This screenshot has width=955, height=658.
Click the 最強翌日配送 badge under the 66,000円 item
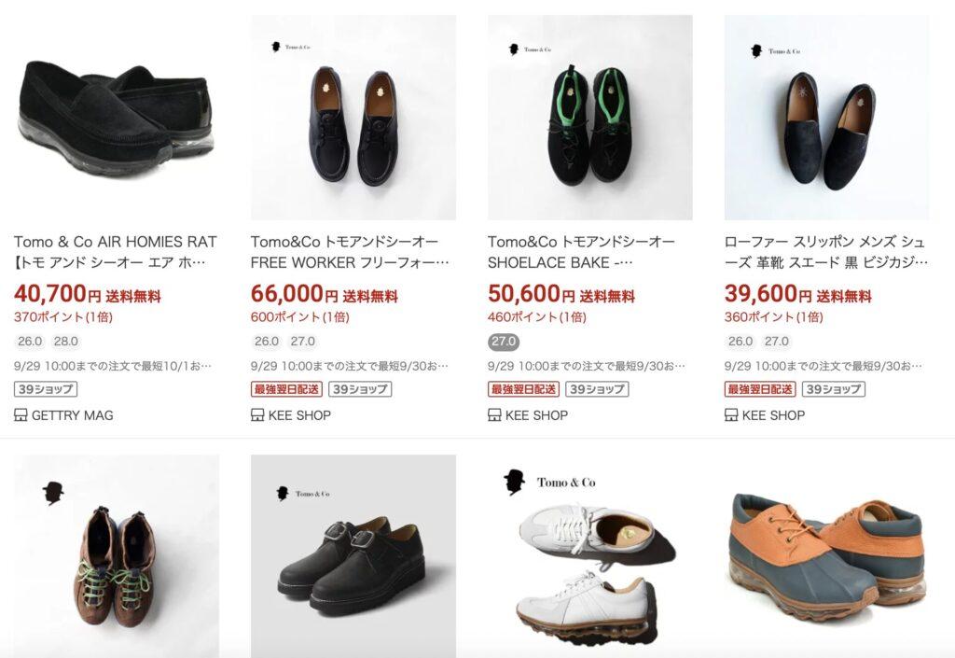coord(286,389)
